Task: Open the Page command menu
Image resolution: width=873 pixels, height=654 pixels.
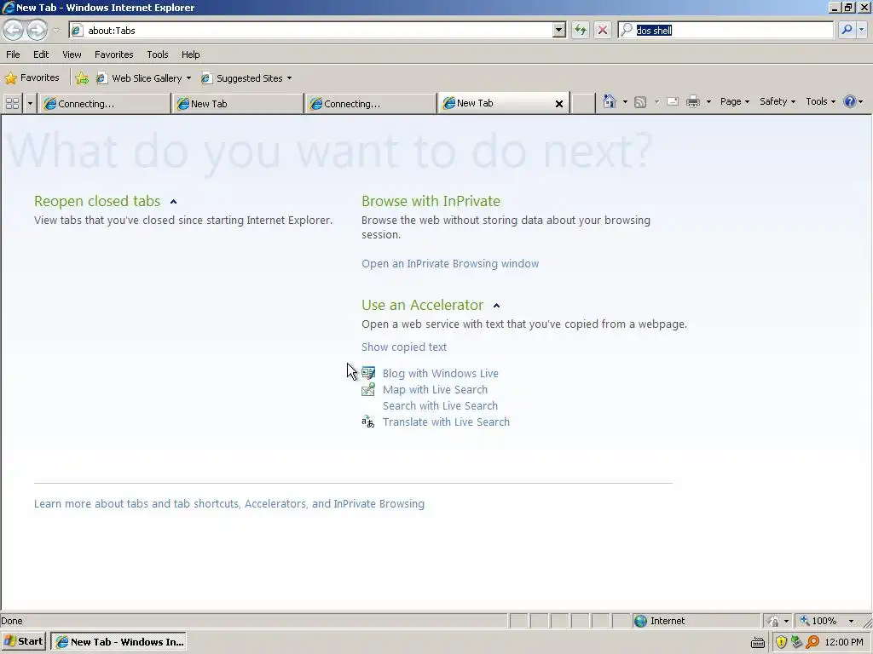Action: pyautogui.click(x=734, y=102)
